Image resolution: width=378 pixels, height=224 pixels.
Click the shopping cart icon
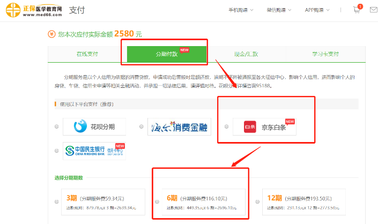coord(357,10)
